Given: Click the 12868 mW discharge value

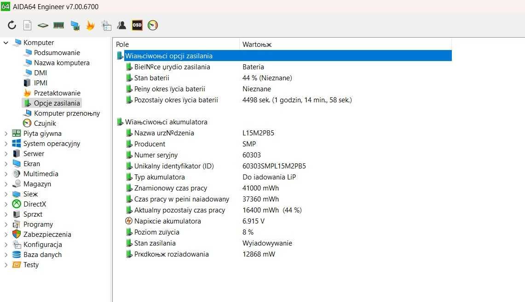Looking at the screenshot, I should pos(259,254).
